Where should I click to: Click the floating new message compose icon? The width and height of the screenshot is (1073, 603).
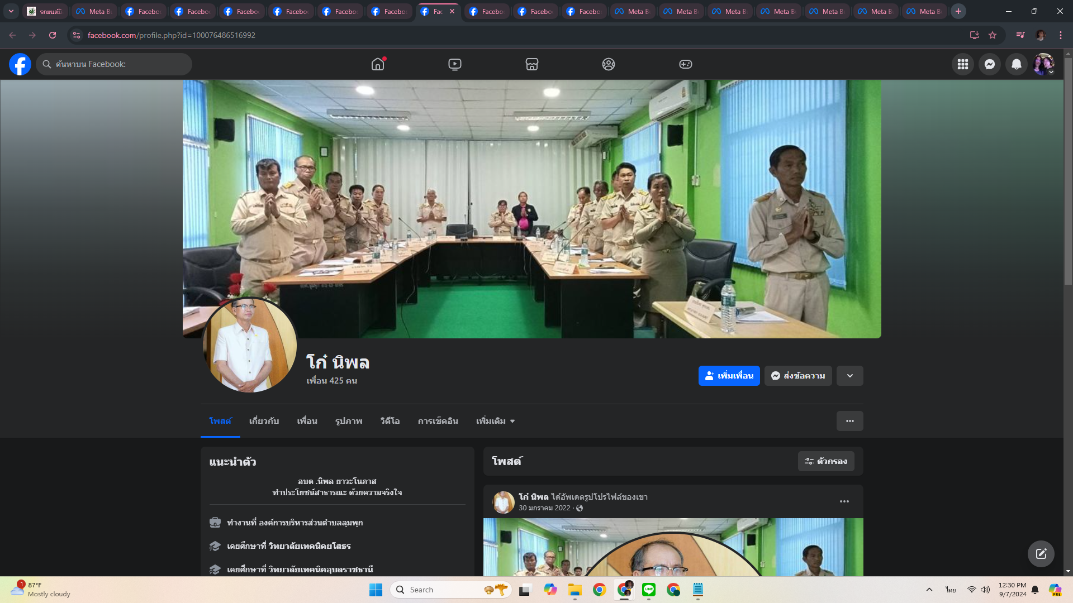tap(1041, 553)
